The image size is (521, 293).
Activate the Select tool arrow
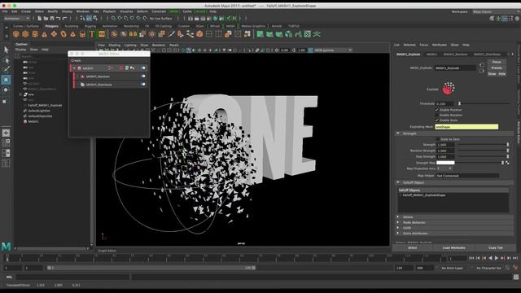(6, 50)
